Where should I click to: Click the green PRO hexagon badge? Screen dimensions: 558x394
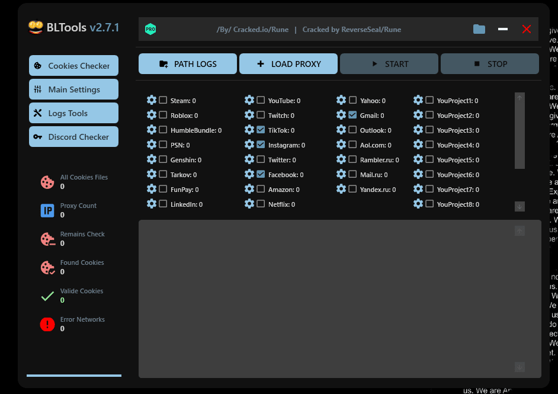[x=150, y=29]
